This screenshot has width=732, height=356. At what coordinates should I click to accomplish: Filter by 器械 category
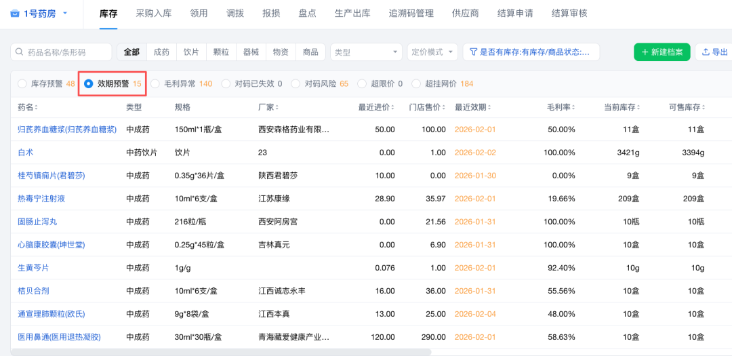coord(251,52)
